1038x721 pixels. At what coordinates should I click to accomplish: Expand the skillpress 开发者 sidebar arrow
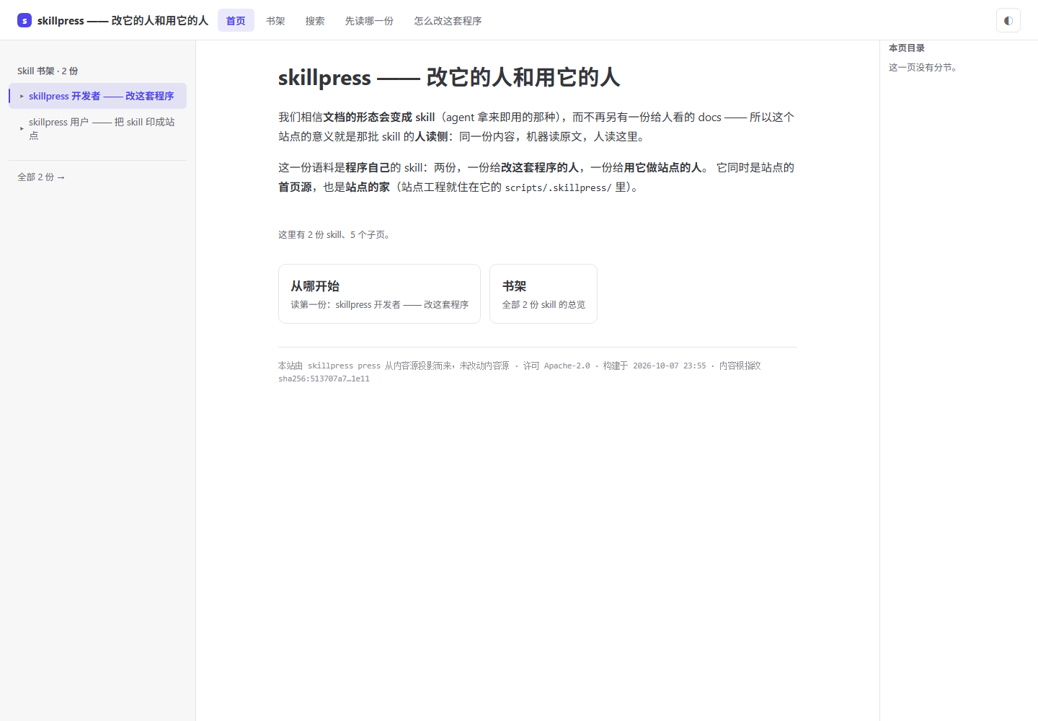tap(22, 96)
